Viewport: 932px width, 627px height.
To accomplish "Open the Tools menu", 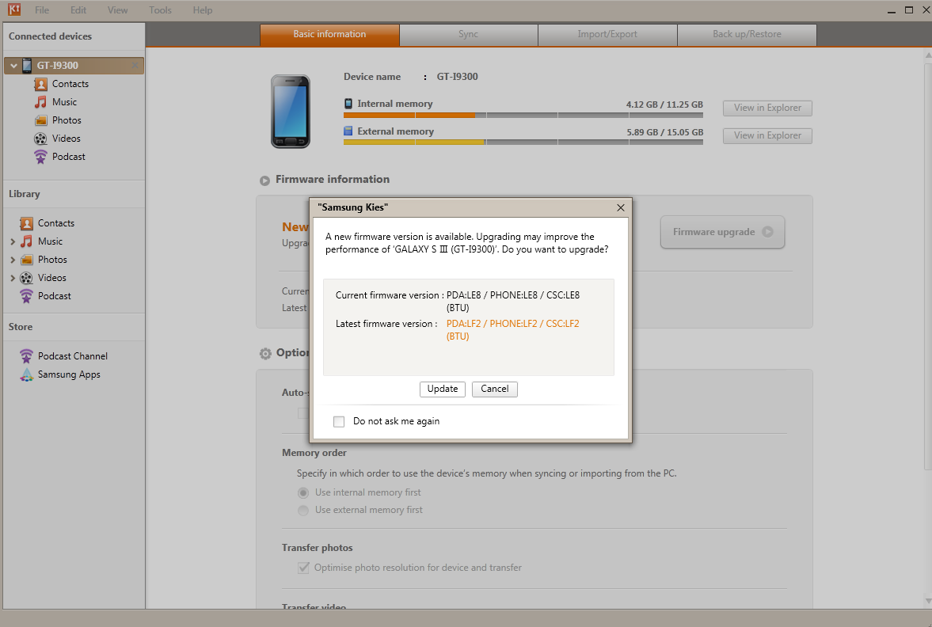I will (160, 10).
